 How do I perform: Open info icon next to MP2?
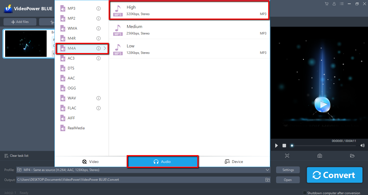[x=98, y=18]
